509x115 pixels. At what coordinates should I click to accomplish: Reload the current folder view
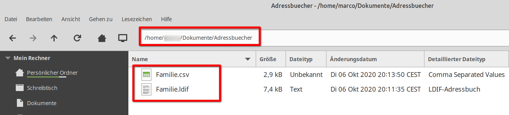77,38
